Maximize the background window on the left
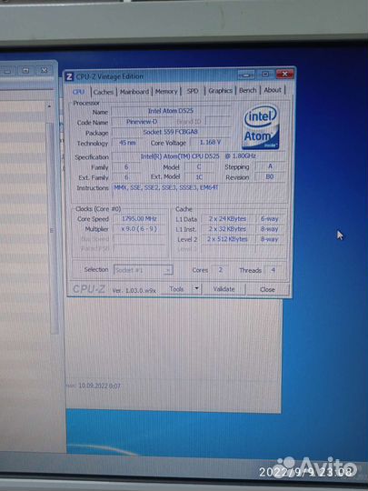Image resolution: width=368 pixels, height=491 pixels. [25, 71]
